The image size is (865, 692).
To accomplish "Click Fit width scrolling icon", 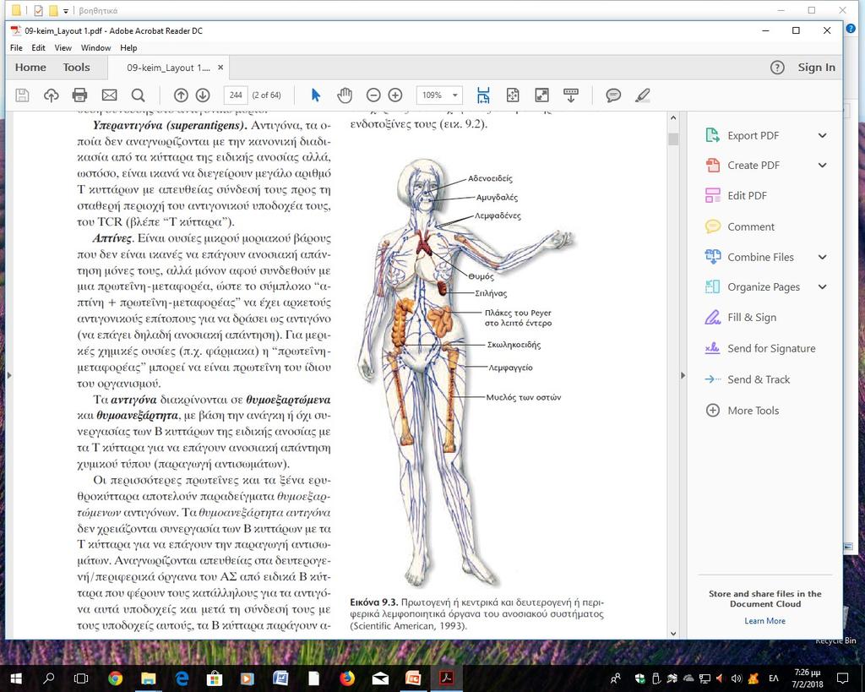I will pyautogui.click(x=483, y=95).
